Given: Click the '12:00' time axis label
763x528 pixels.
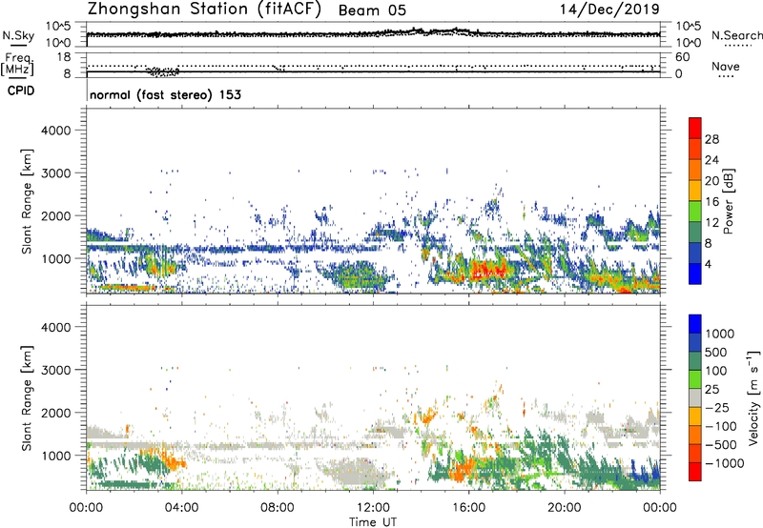Looking at the screenshot, I should pyautogui.click(x=373, y=508).
